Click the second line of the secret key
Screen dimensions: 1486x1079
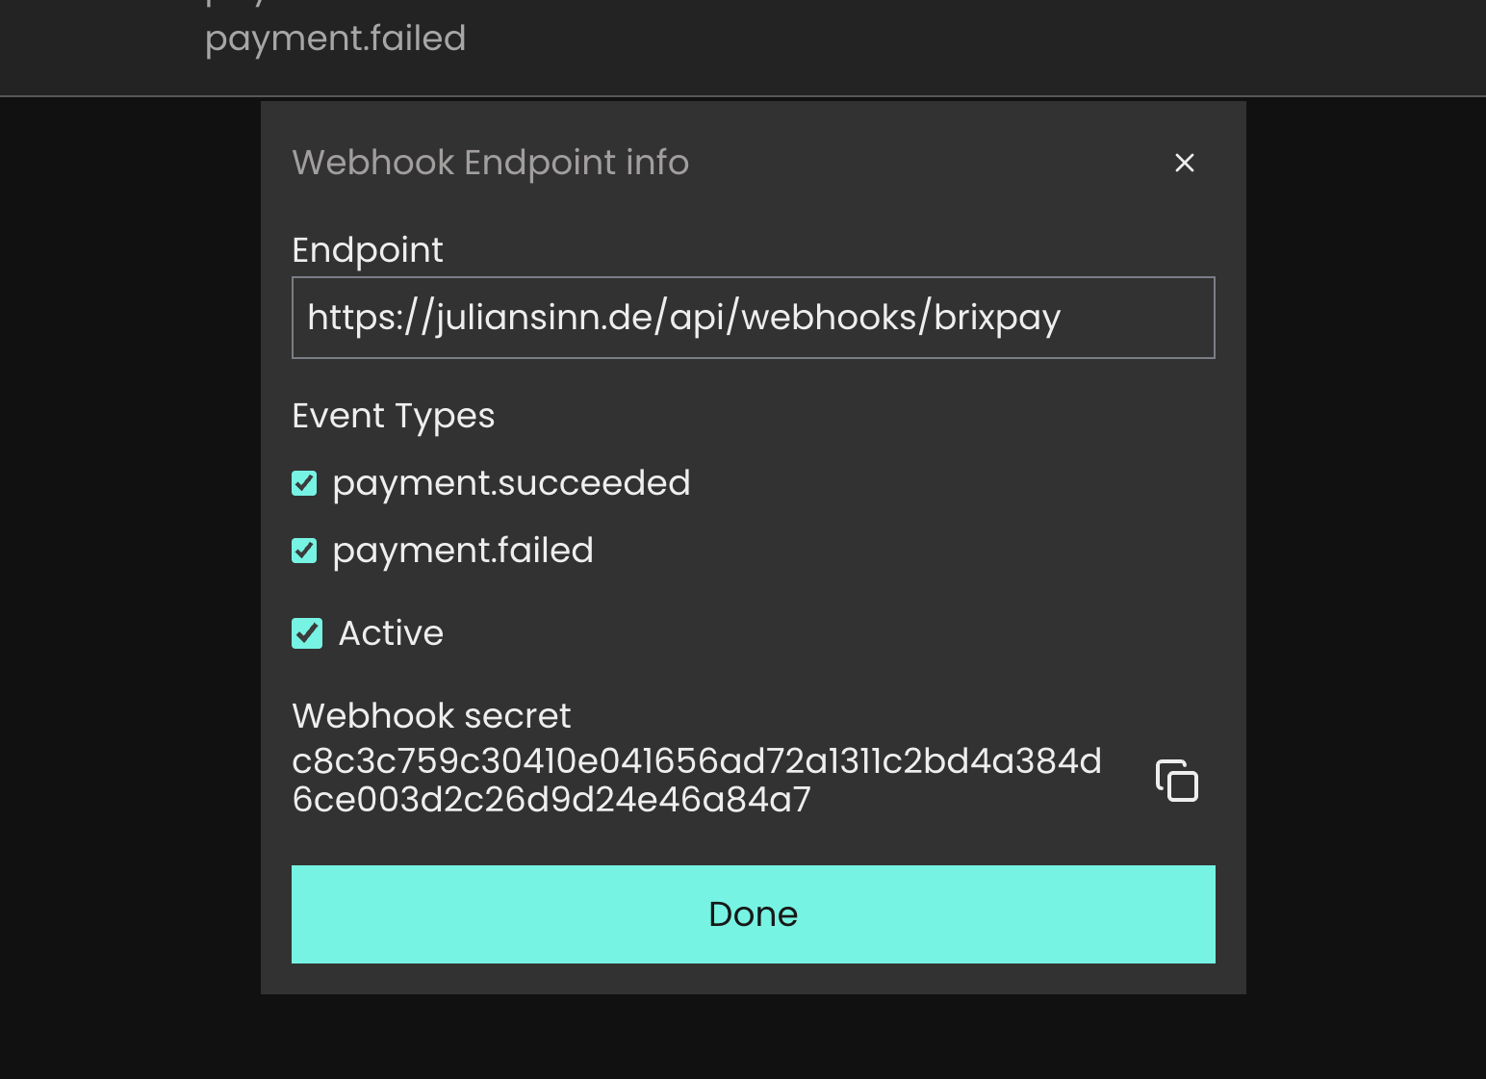tap(551, 800)
